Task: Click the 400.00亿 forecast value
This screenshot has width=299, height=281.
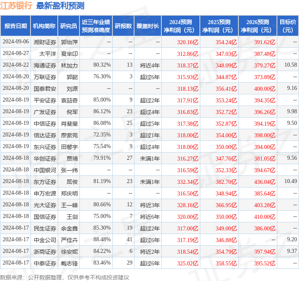Action: pyautogui.click(x=264, y=89)
